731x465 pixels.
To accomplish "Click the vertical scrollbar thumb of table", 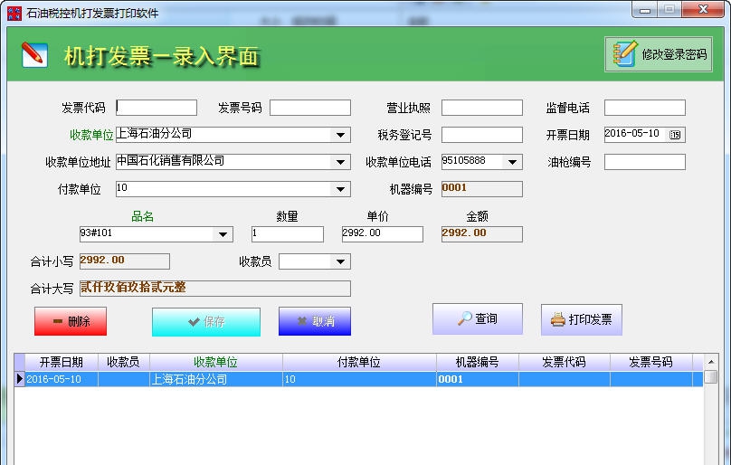I will [710, 377].
